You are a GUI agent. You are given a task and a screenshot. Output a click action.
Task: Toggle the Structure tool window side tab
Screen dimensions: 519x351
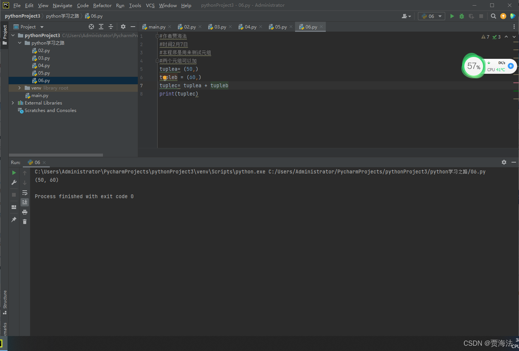coord(4,302)
